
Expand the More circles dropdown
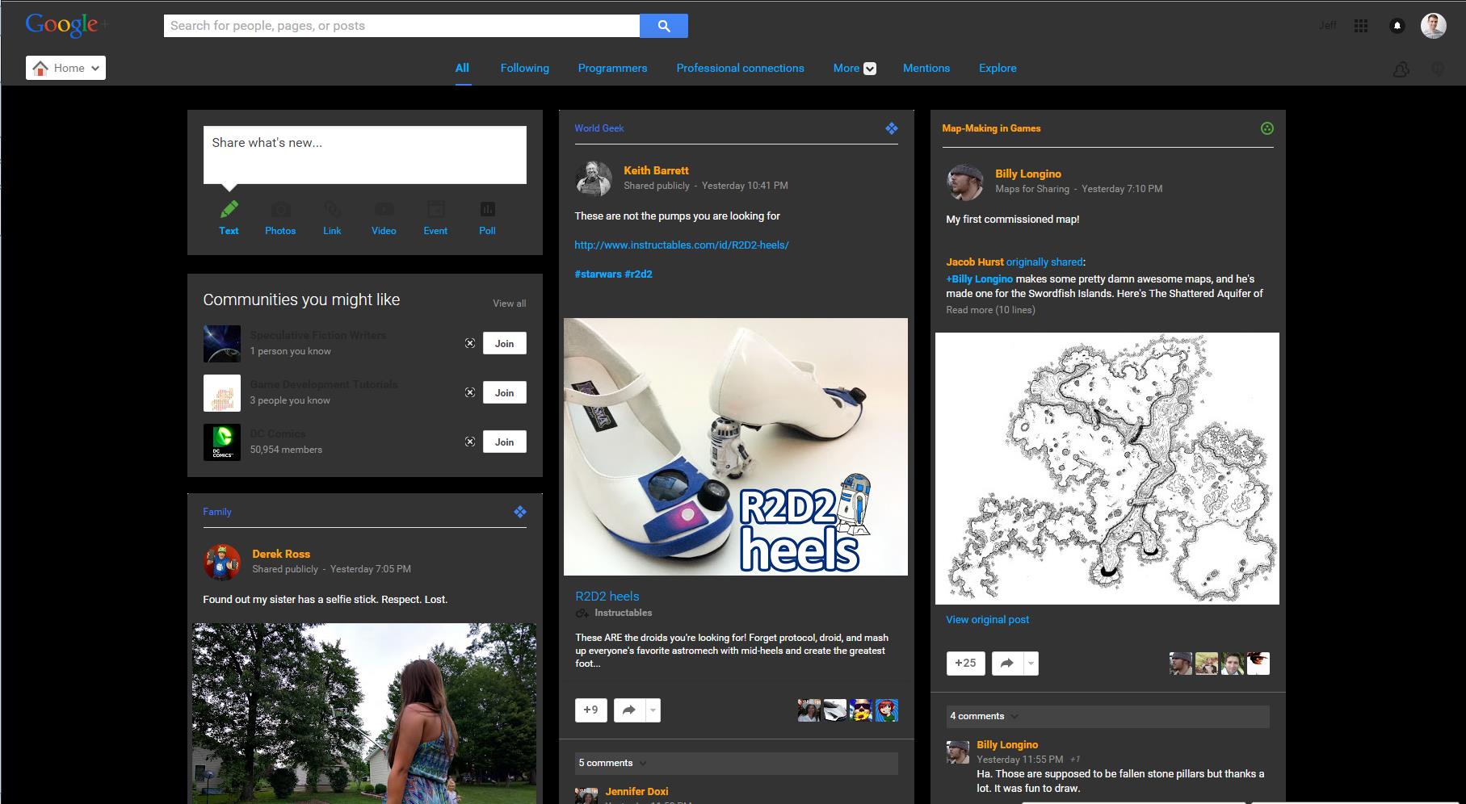point(855,69)
